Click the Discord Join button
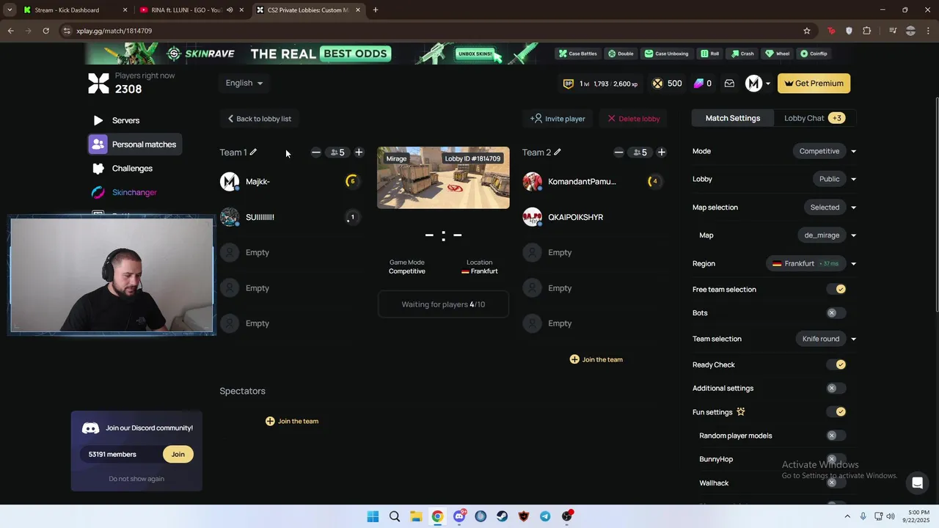Viewport: 939px width, 528px height. [178, 455]
